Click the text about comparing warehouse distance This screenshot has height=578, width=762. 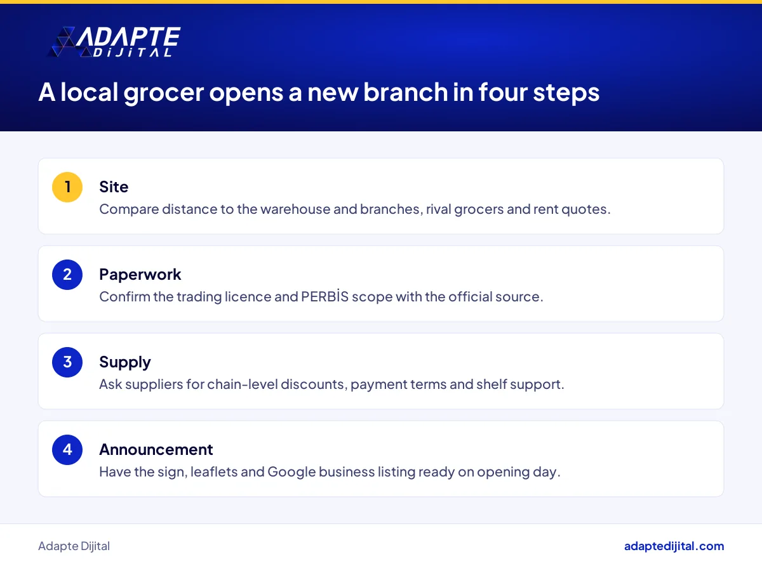(x=355, y=209)
